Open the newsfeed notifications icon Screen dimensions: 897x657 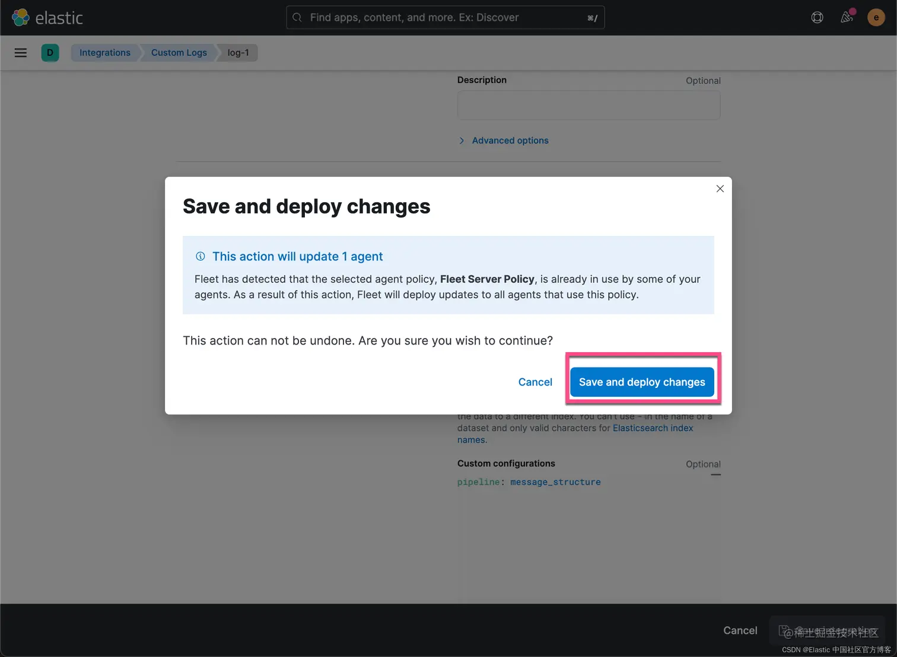coord(847,18)
